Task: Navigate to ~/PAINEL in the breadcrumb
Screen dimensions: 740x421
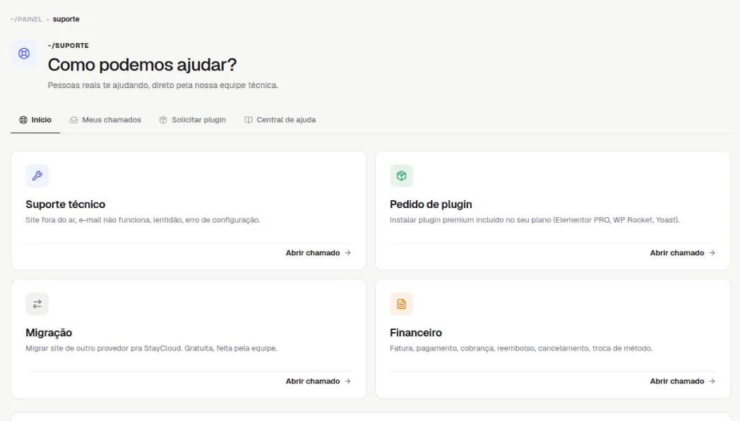Action: click(x=26, y=19)
